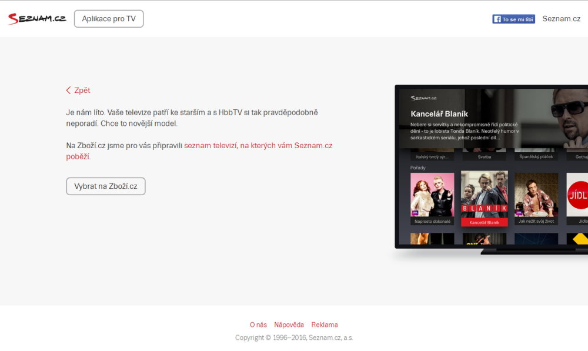Select the highlighted Kancelář Blaník thumbnail

click(x=484, y=198)
